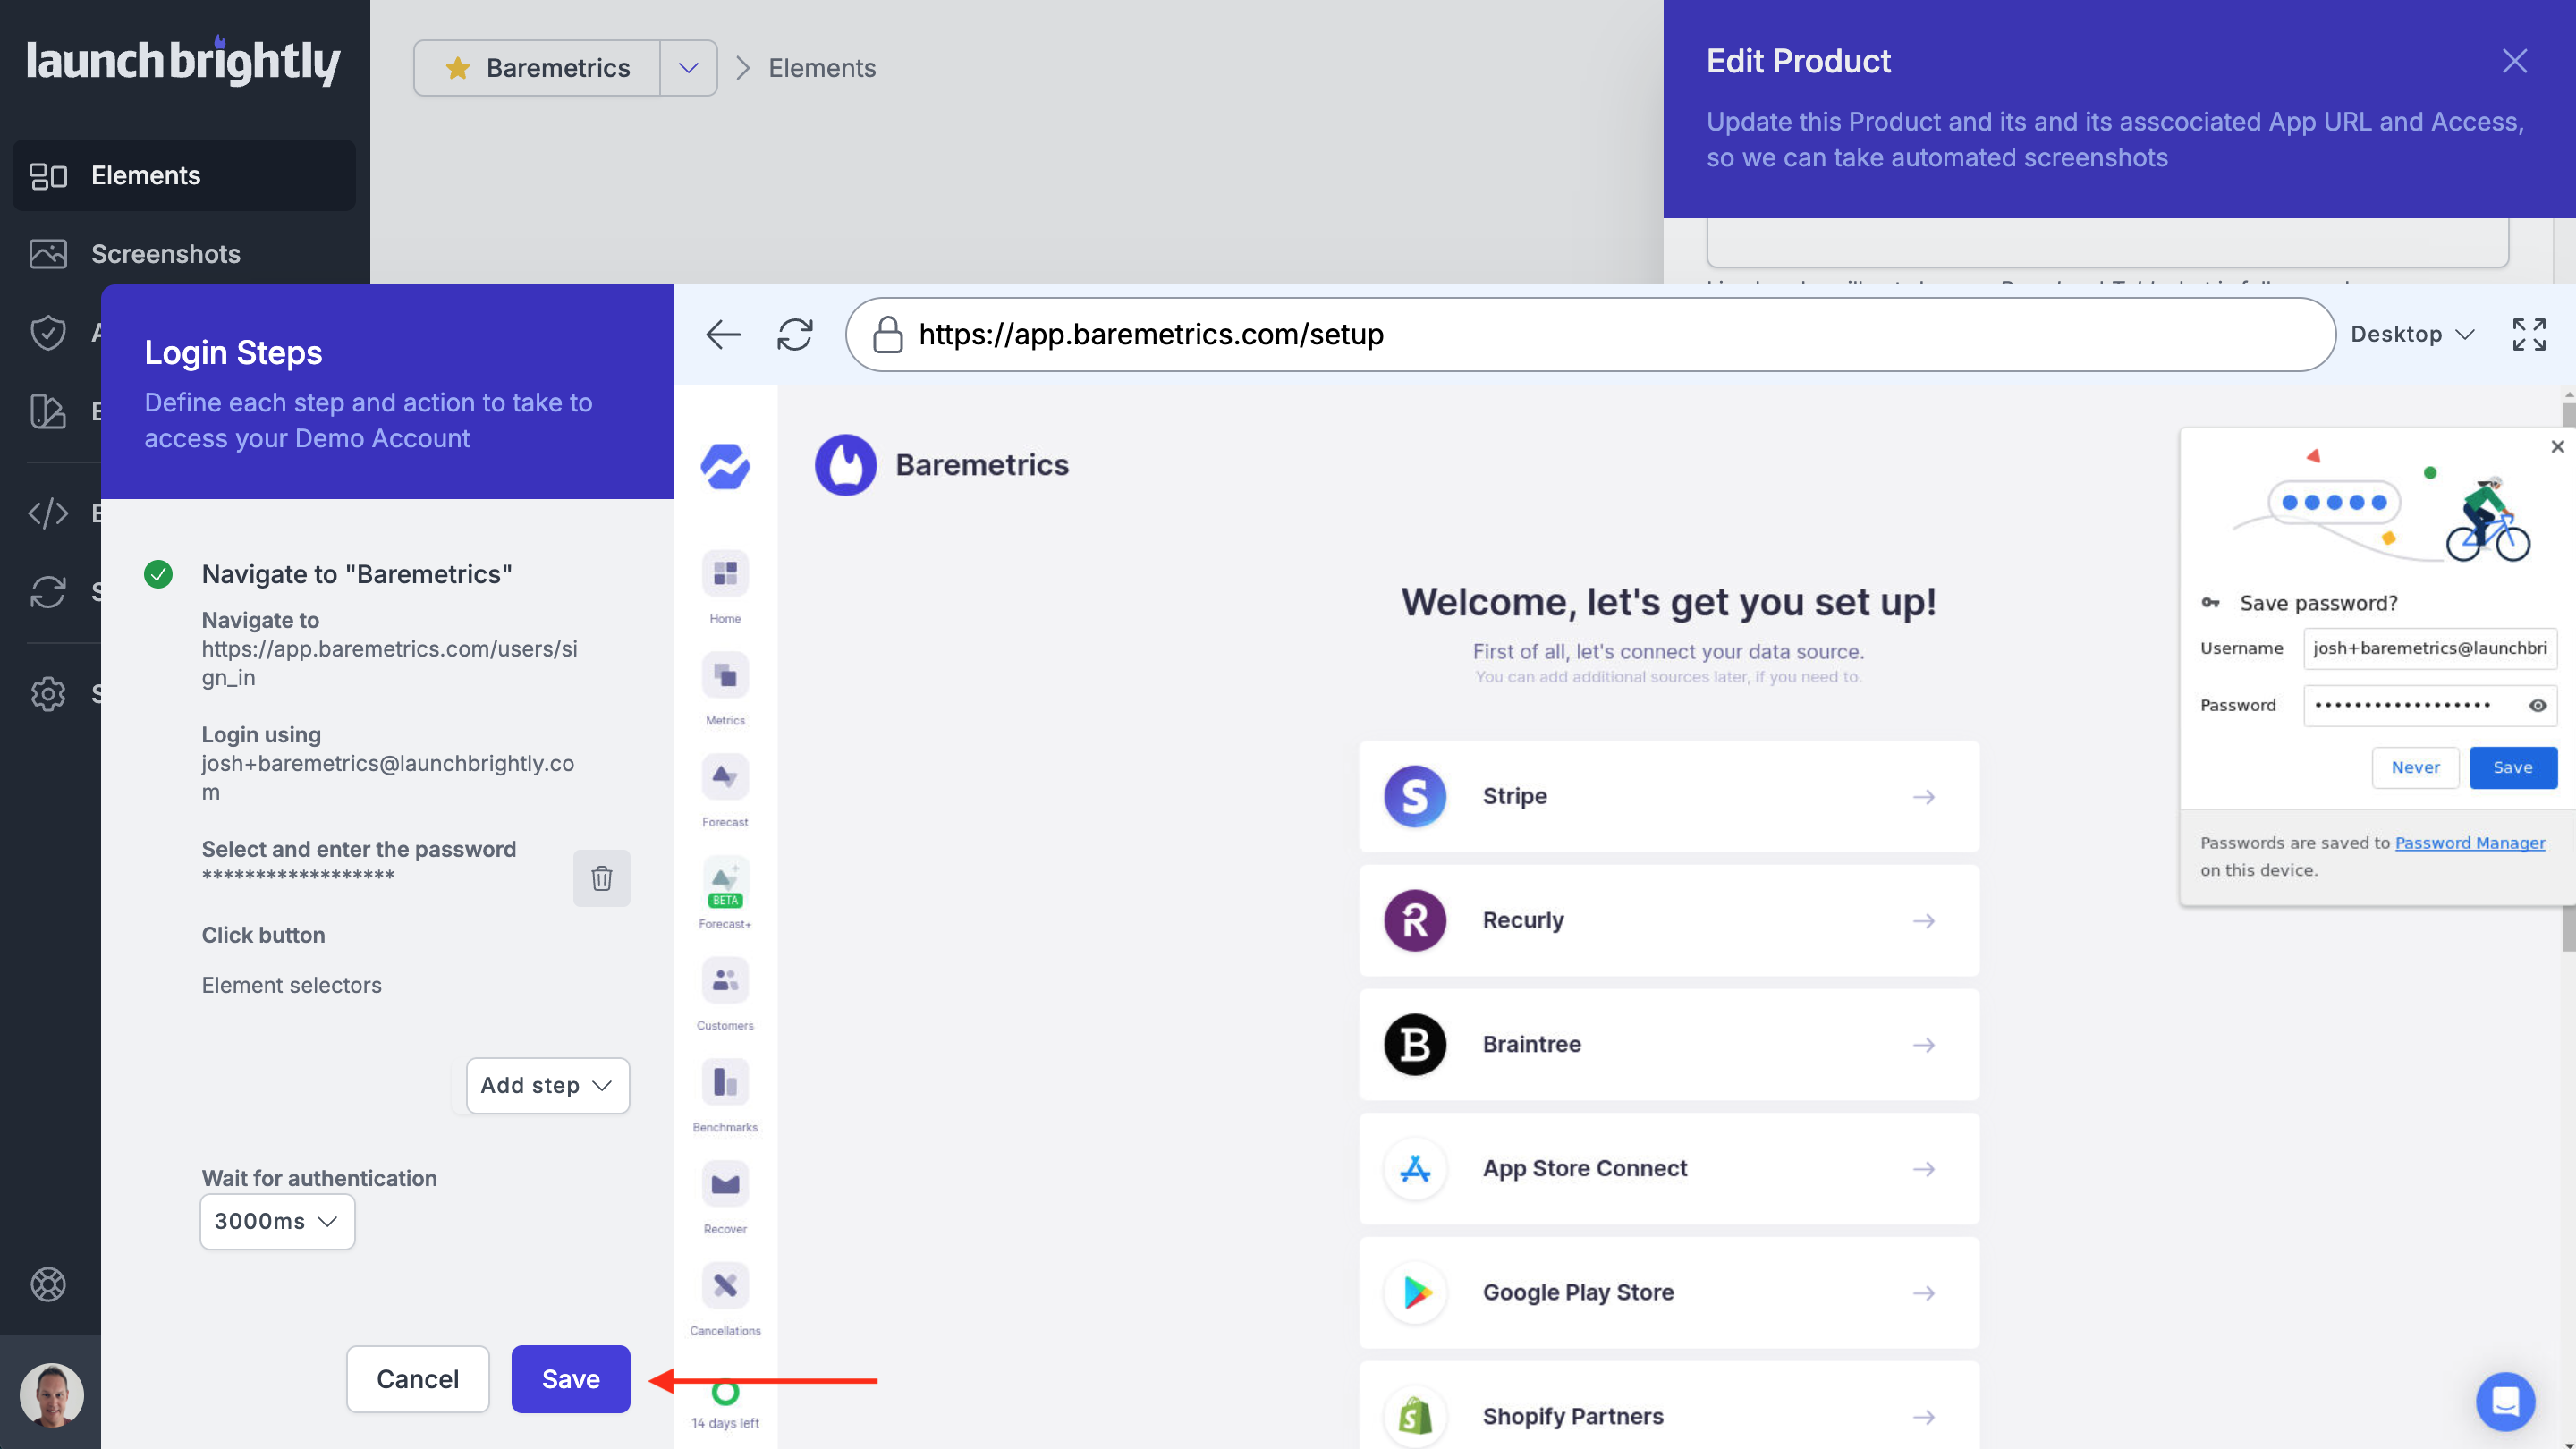Click the help lifebuoy icon
The image size is (2576, 1449).
[47, 1284]
